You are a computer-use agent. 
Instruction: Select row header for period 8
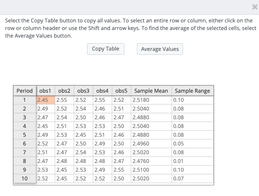click(x=25, y=161)
